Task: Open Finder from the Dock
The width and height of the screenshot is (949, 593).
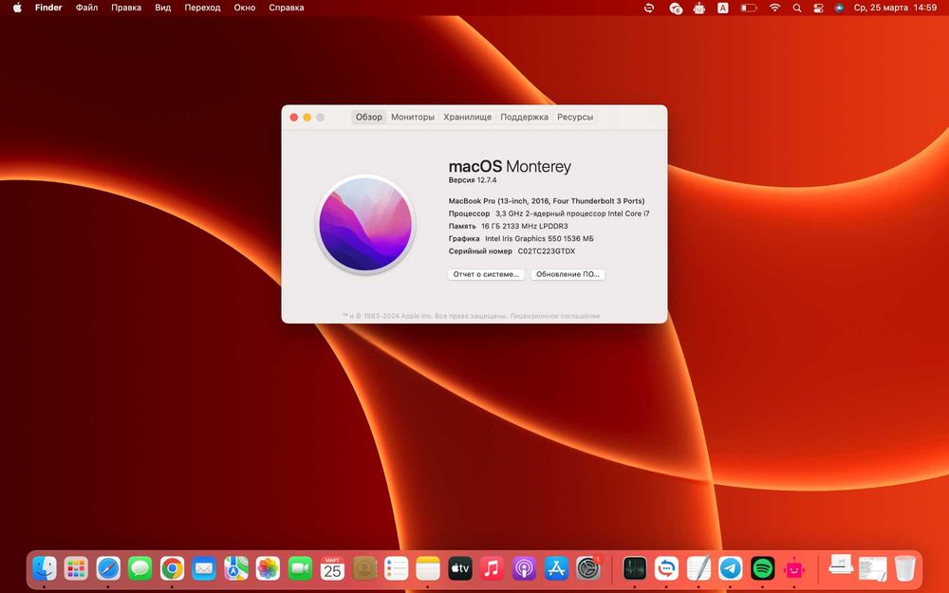Action: coord(45,568)
